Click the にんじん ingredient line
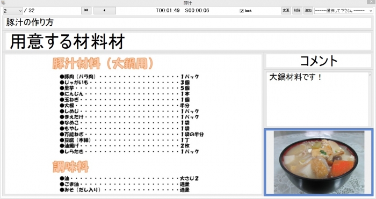Screen dimensions: 376x199 (125, 94)
